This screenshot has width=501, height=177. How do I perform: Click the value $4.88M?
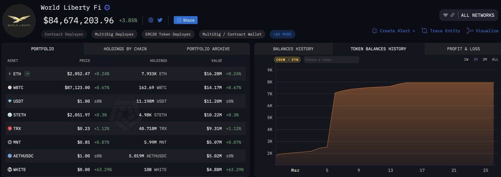[x=215, y=169]
